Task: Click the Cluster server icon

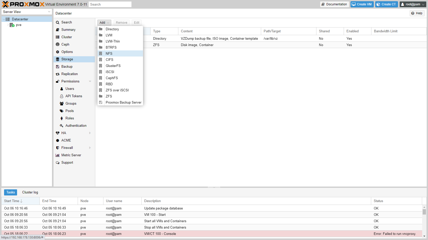Action: pyautogui.click(x=58, y=37)
